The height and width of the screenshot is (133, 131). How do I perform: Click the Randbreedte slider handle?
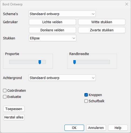[74, 62]
